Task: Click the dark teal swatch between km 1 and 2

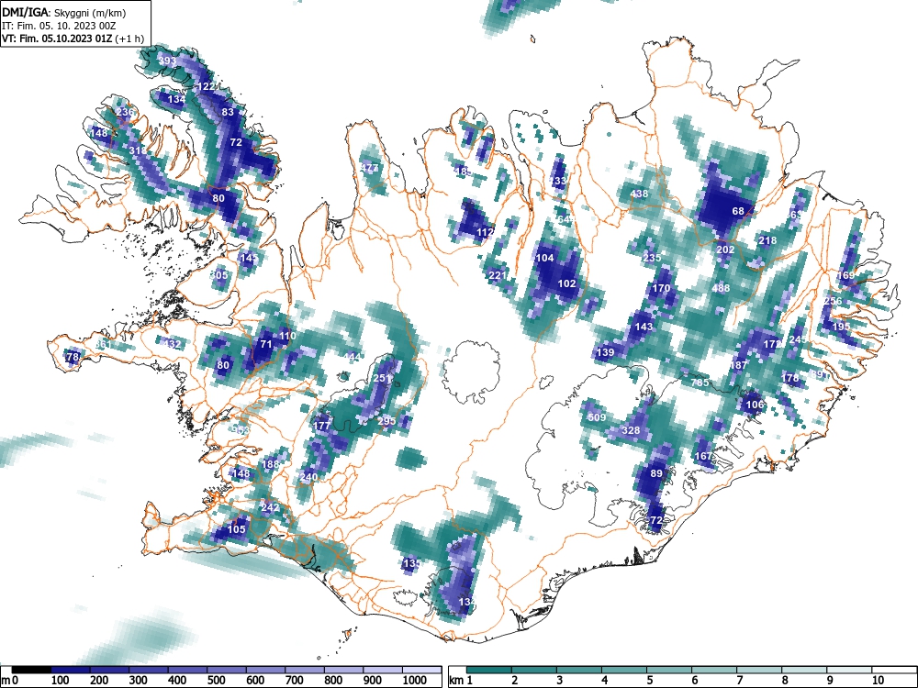Action: [x=489, y=670]
